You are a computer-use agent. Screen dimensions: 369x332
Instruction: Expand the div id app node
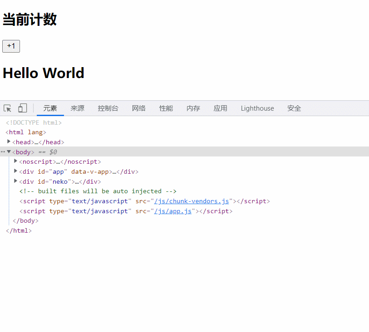point(15,171)
